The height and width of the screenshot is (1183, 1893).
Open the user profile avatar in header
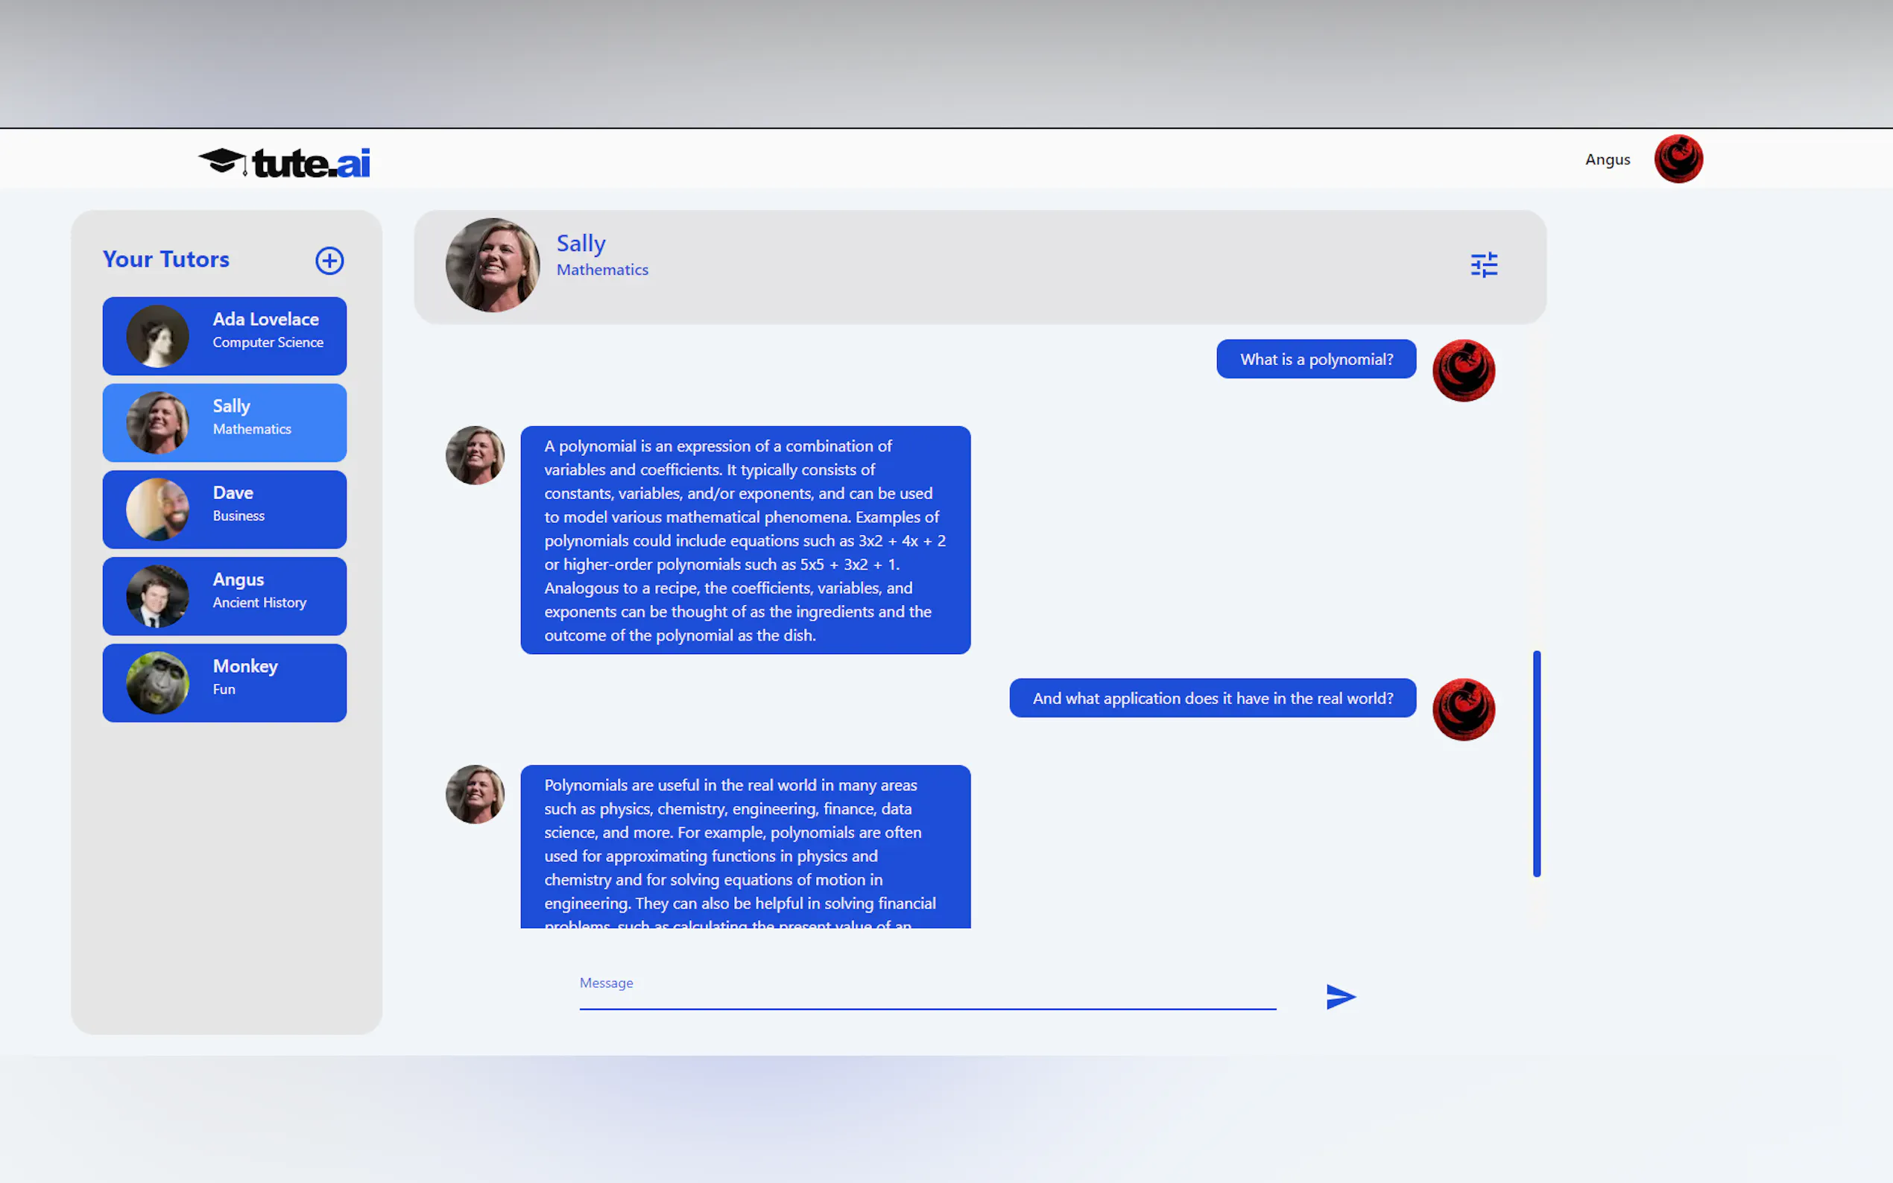(x=1678, y=159)
